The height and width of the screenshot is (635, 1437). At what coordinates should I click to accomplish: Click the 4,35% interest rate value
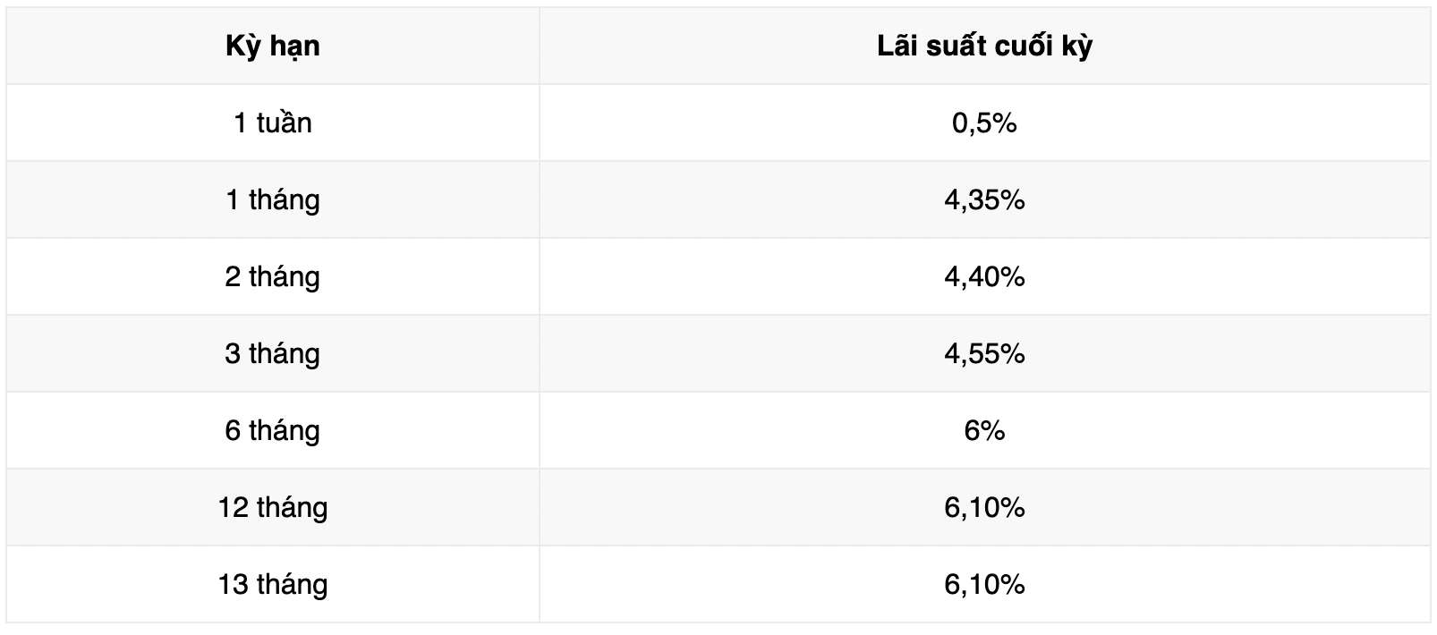tap(984, 199)
